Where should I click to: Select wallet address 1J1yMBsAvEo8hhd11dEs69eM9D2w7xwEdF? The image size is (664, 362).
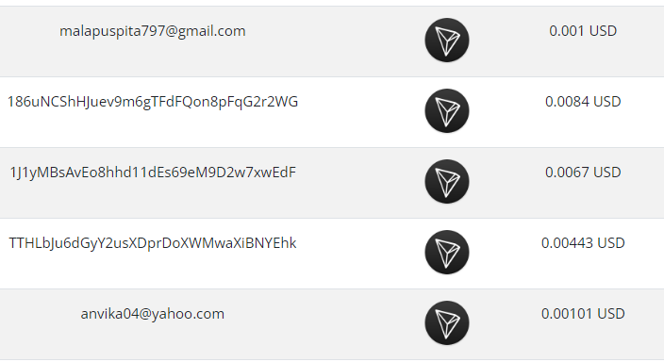pyautogui.click(x=153, y=173)
